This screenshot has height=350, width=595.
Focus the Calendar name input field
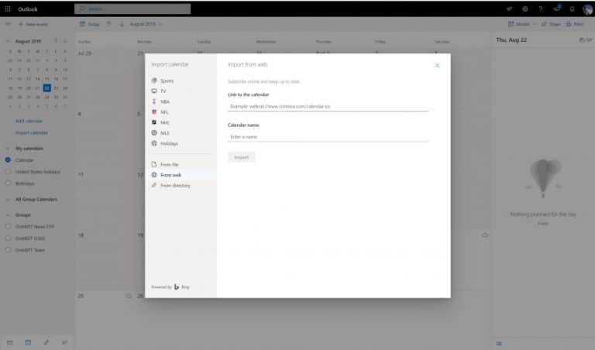328,137
